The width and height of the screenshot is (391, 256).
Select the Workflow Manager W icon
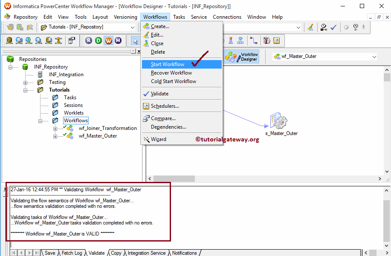click(x=108, y=40)
